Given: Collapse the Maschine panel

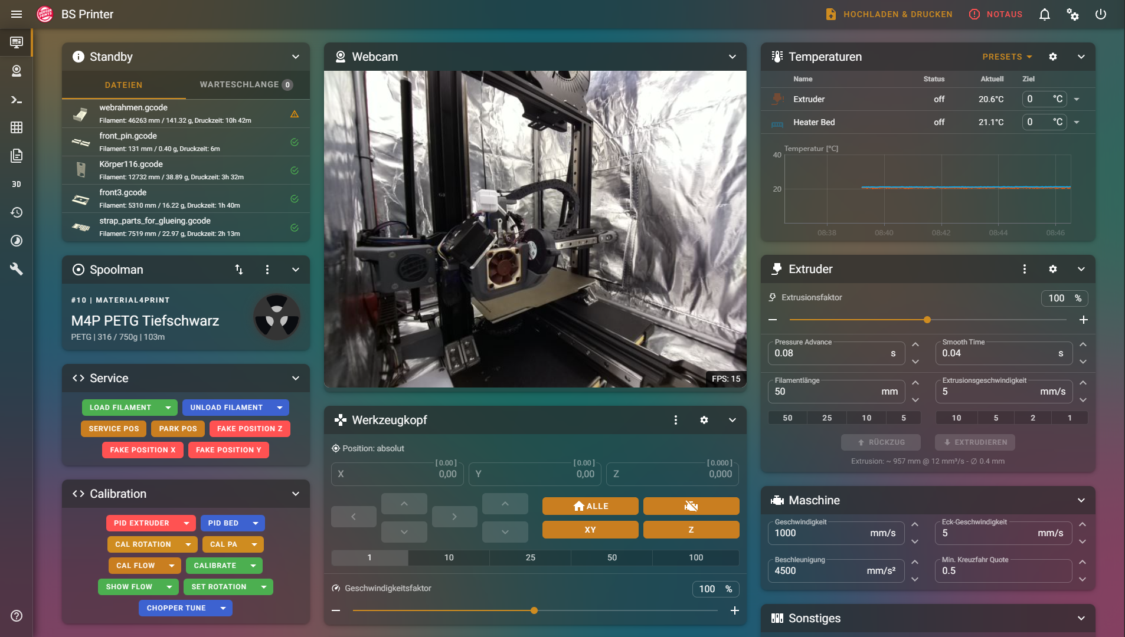Looking at the screenshot, I should tap(1081, 500).
